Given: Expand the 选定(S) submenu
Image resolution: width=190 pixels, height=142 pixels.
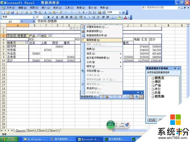Looking at the screenshot, I should (102, 53).
